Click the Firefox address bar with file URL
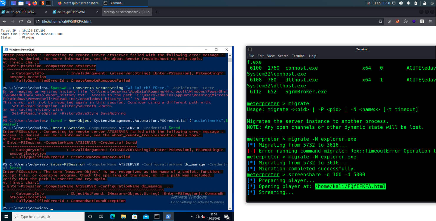This screenshot has height=221, width=436. [x=209, y=21]
